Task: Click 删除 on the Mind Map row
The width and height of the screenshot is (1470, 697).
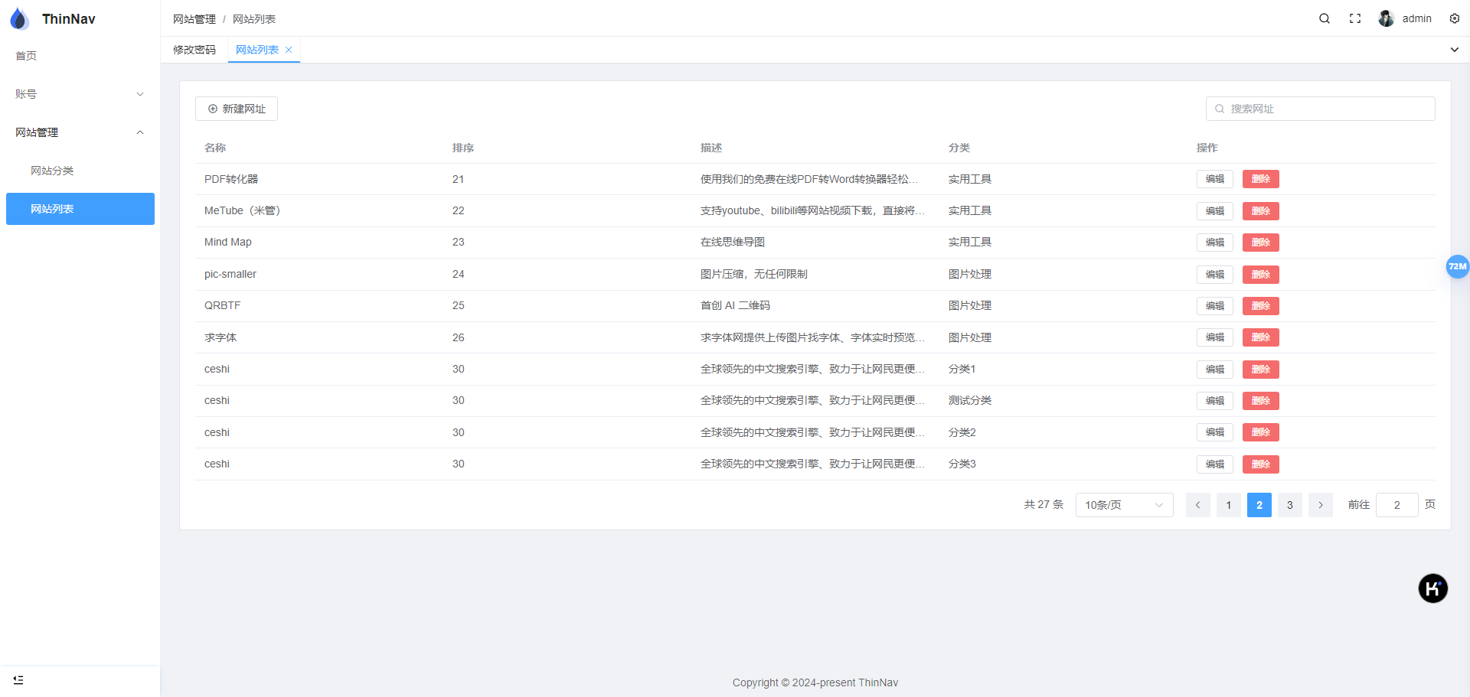Action: point(1261,243)
